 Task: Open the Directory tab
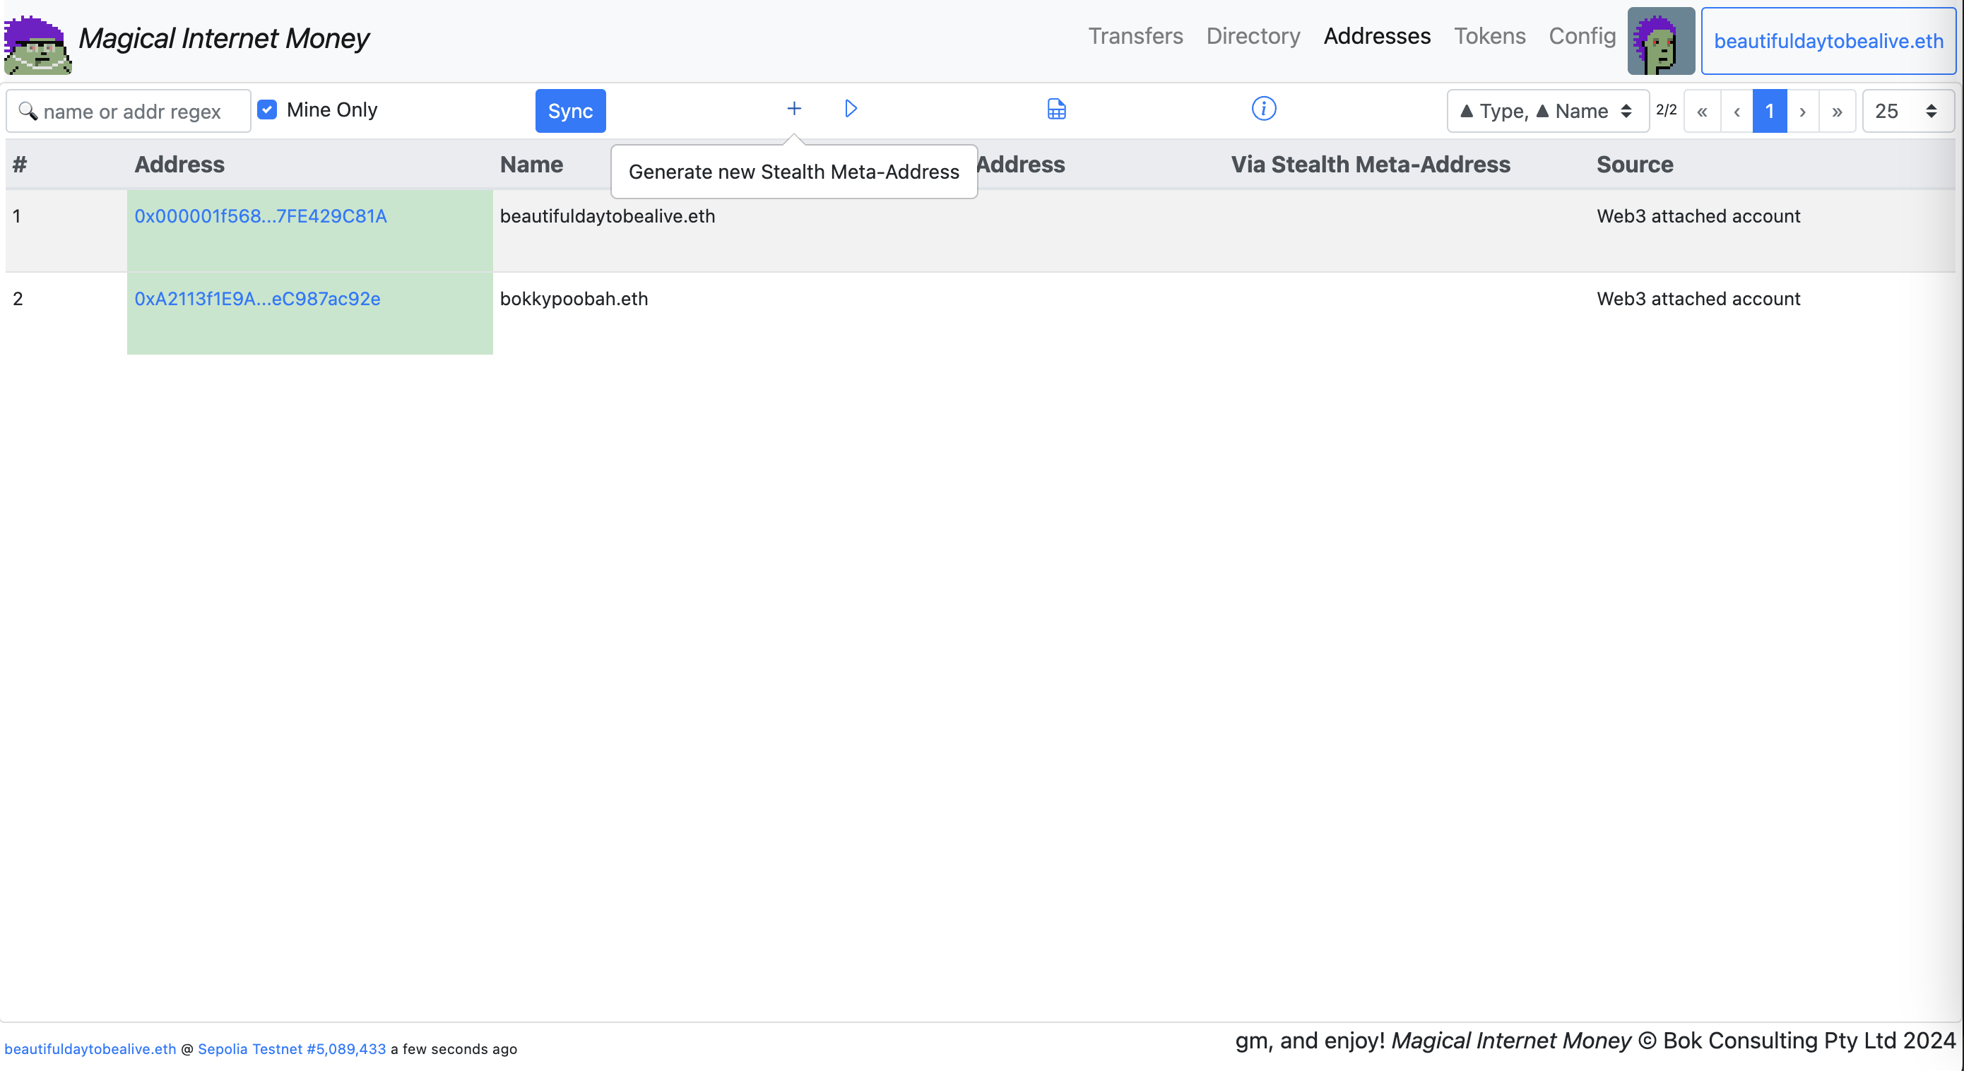pos(1253,36)
